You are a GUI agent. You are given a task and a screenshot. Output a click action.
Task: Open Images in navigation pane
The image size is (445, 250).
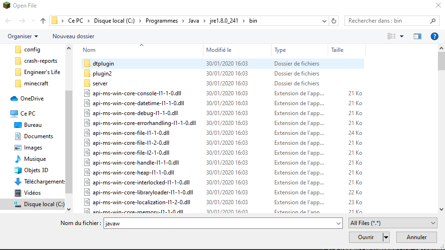coord(33,148)
